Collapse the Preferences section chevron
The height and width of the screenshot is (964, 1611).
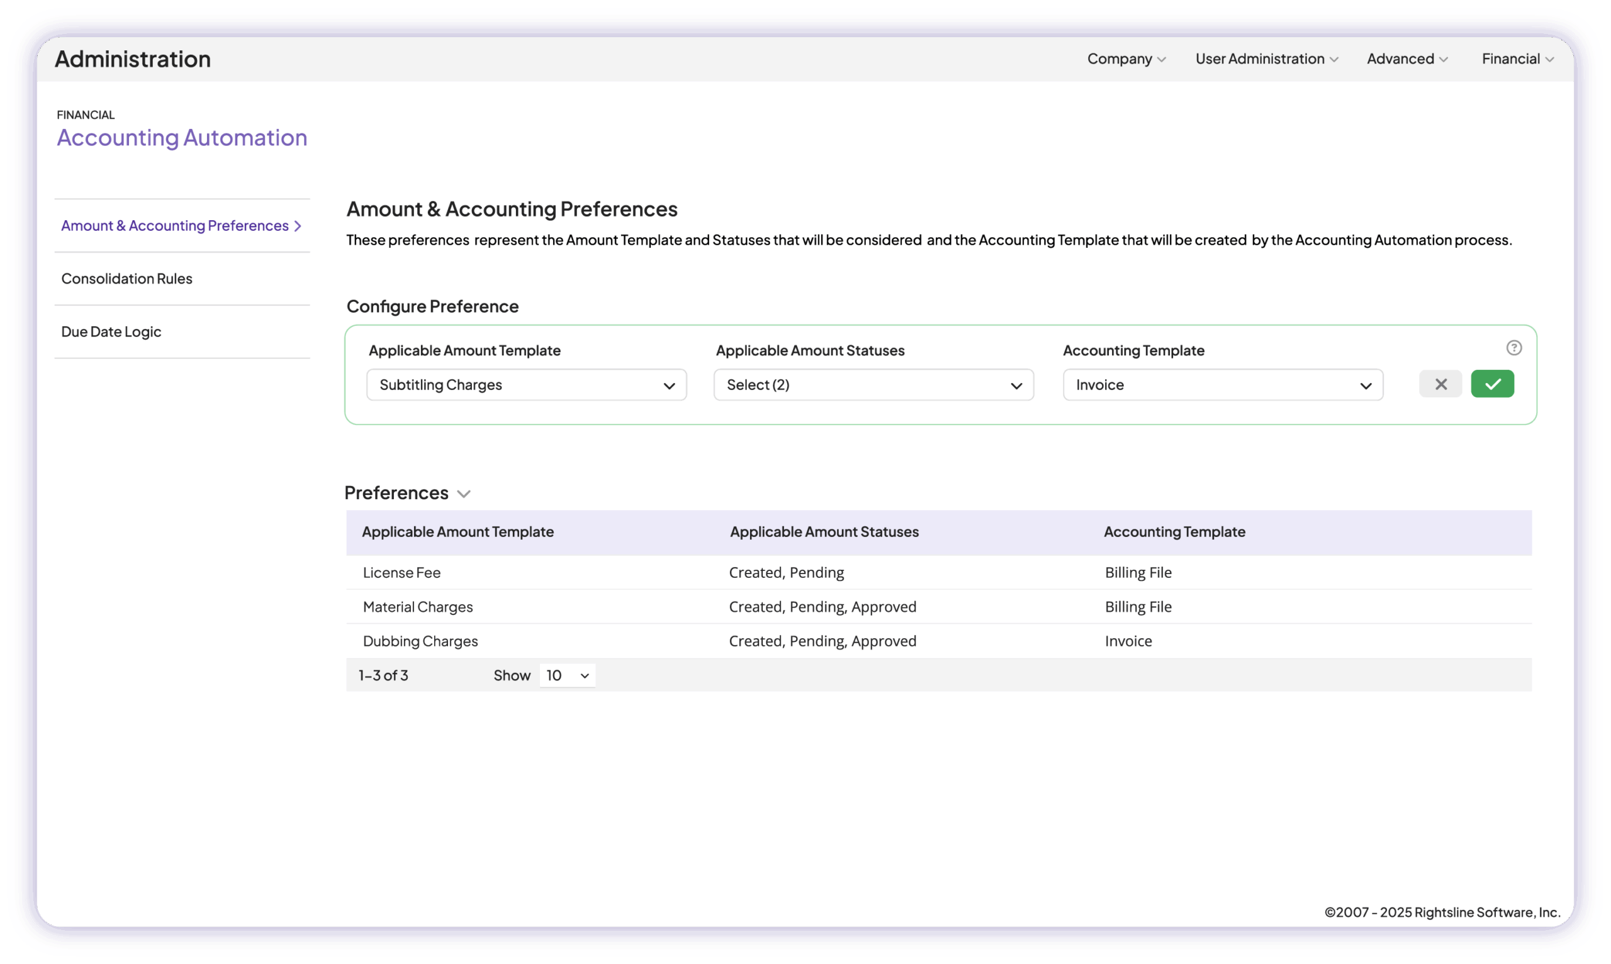click(463, 494)
